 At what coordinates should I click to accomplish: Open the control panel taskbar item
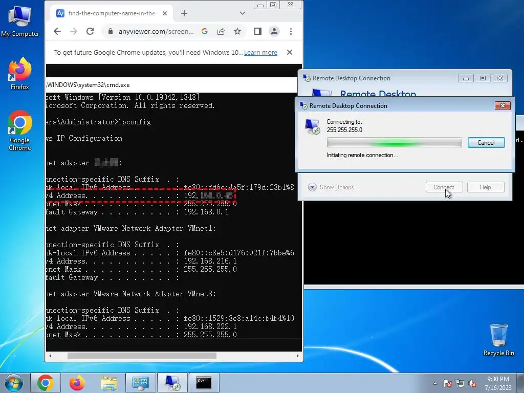tap(140, 383)
